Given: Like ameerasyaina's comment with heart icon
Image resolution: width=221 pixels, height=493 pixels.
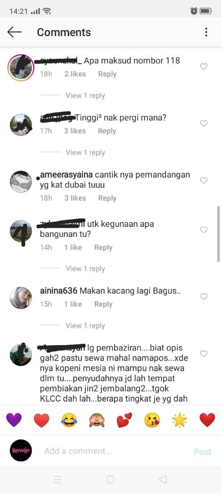Looking at the screenshot, I should (204, 180).
